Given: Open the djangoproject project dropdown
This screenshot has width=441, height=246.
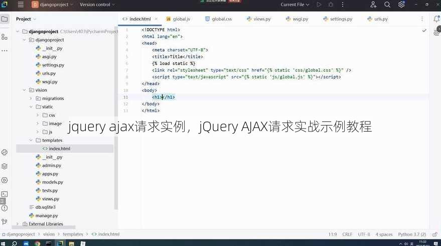Looking at the screenshot, I should 52,5.
